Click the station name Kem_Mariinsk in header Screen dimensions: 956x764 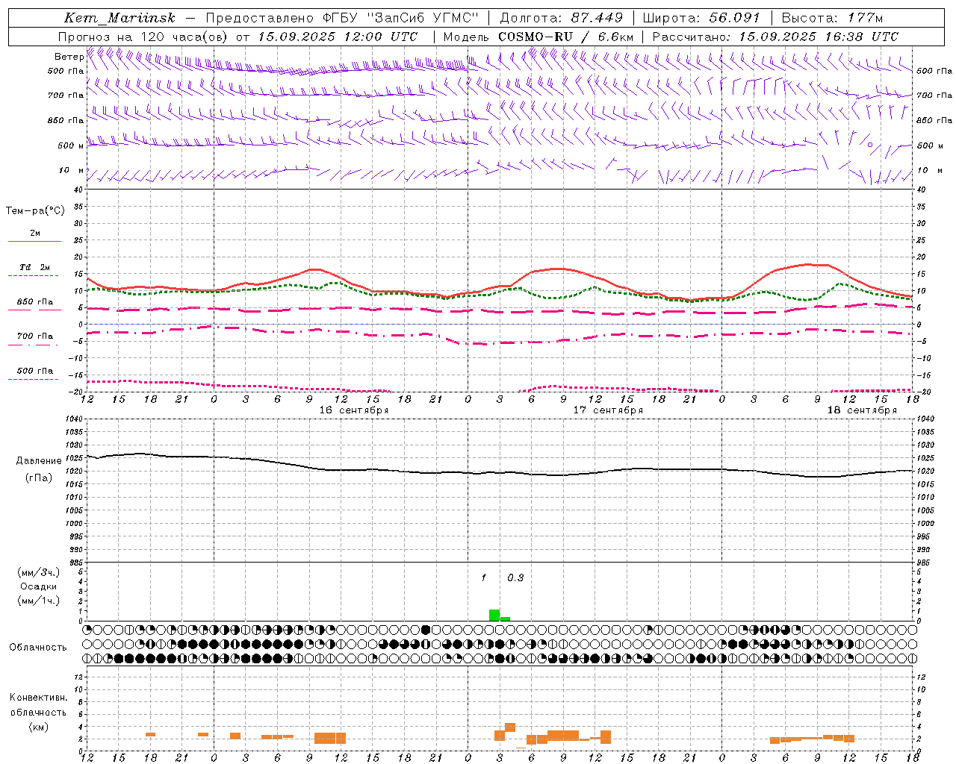[x=119, y=18]
